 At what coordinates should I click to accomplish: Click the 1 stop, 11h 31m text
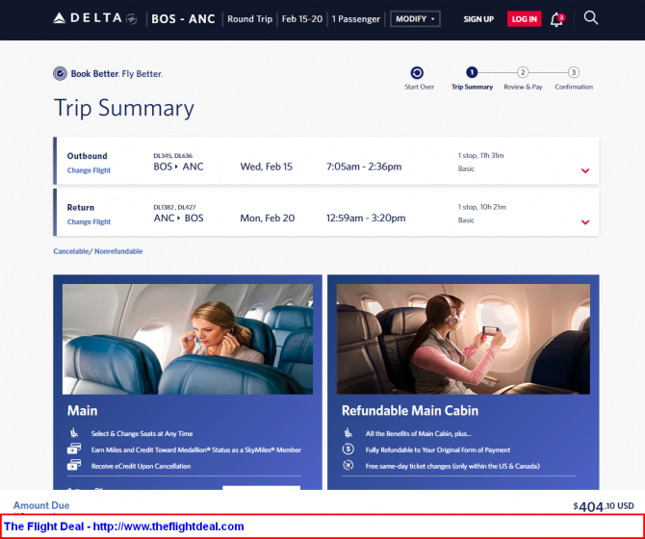pyautogui.click(x=481, y=155)
